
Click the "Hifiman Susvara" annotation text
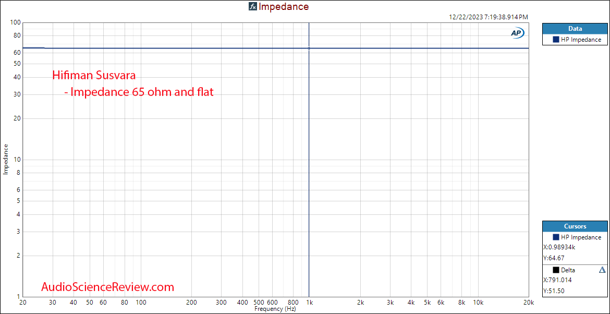tap(94, 75)
